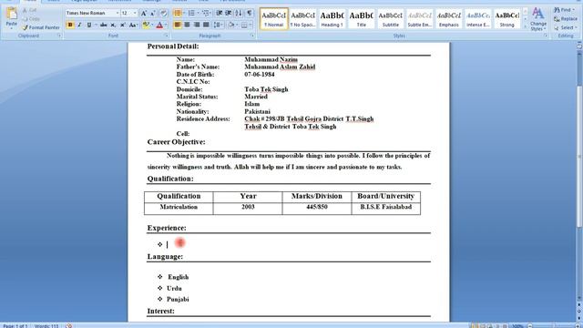Screen dimensions: 583x328
Task: Apply yellow text highlight color
Action: [x=146, y=25]
